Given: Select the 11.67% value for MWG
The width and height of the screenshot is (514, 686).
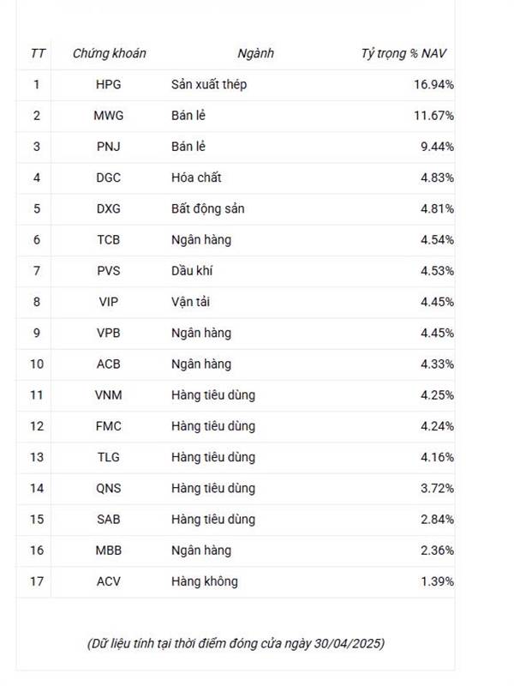Looking at the screenshot, I should click(x=433, y=116).
